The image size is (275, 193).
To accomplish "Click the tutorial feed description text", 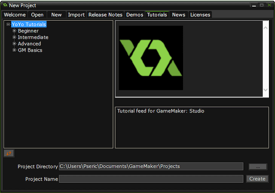I will point(161,111).
